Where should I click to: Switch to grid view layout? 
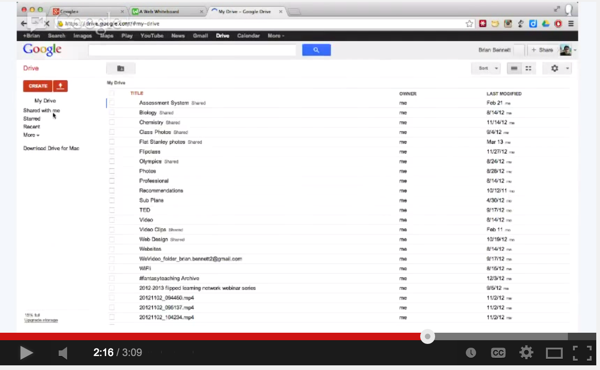[528, 69]
